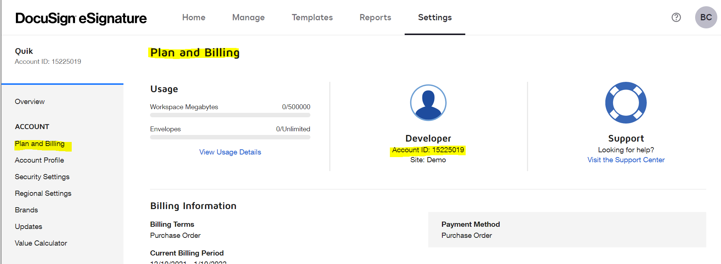Open the Reports tab

(x=375, y=17)
